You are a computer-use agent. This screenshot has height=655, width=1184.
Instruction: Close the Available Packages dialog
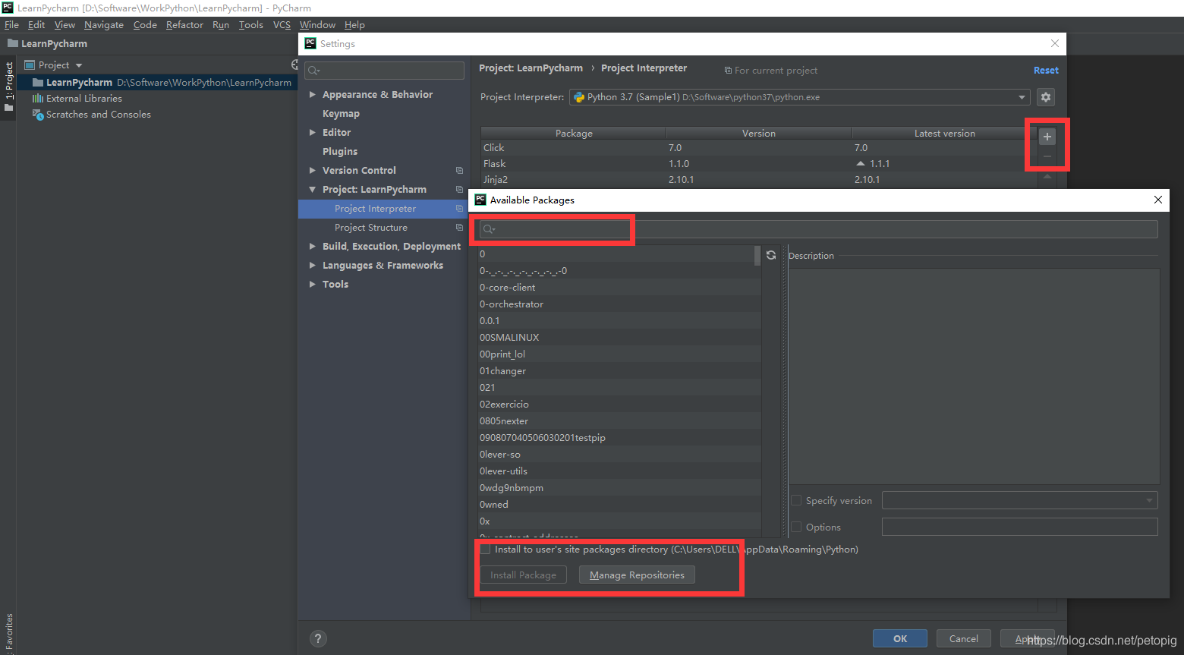pyautogui.click(x=1157, y=200)
